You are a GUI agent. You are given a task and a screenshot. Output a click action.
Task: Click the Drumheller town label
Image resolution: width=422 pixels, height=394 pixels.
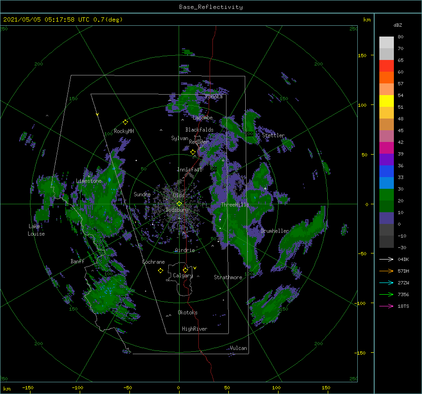tap(275, 231)
